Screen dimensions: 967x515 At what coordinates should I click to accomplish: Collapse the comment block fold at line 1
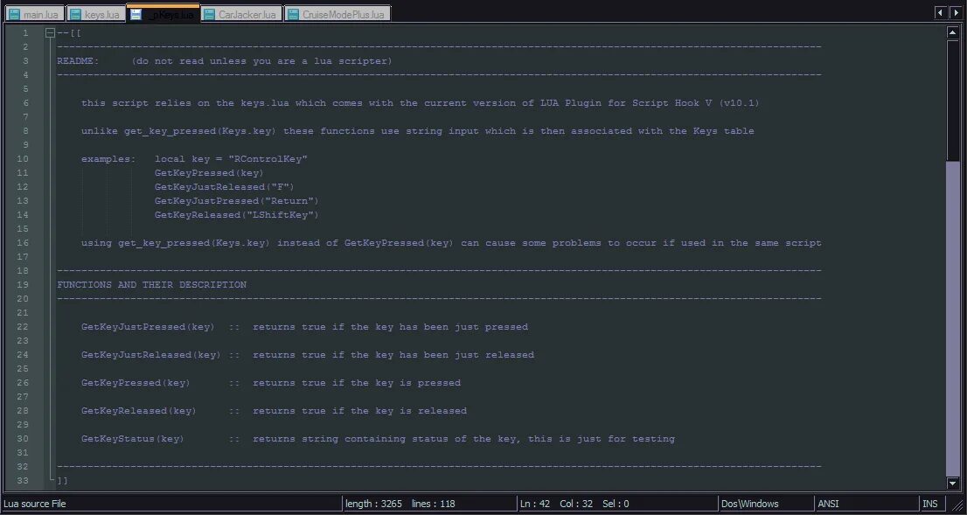point(50,33)
